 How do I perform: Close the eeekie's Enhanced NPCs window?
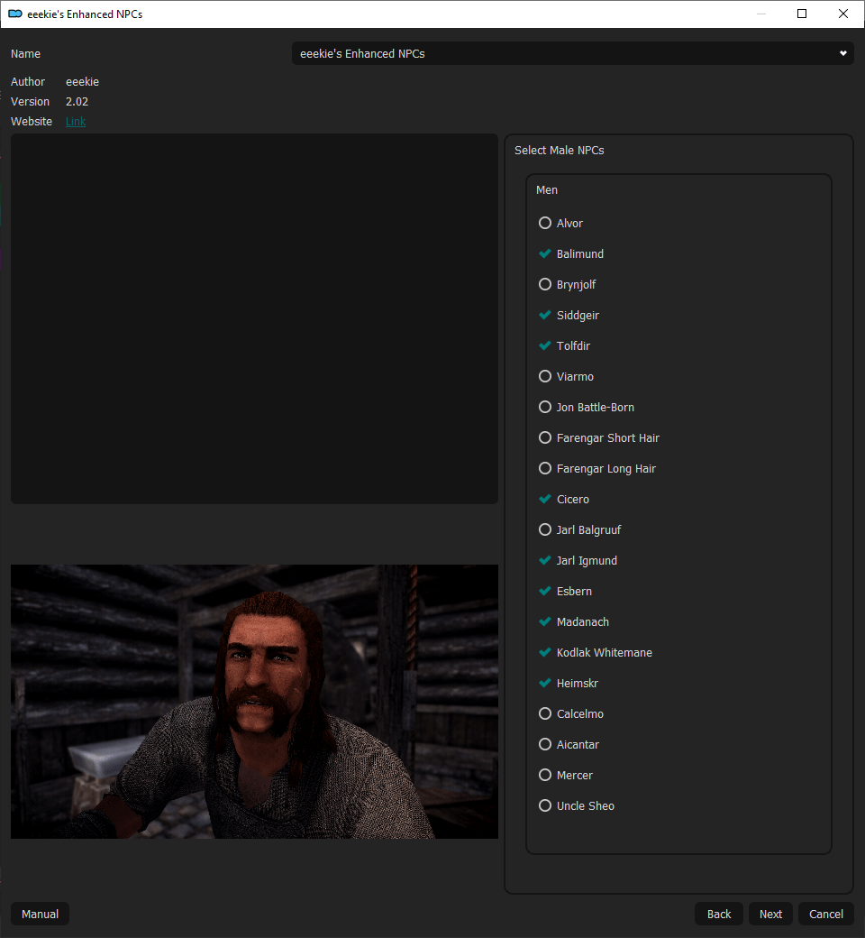pos(843,14)
